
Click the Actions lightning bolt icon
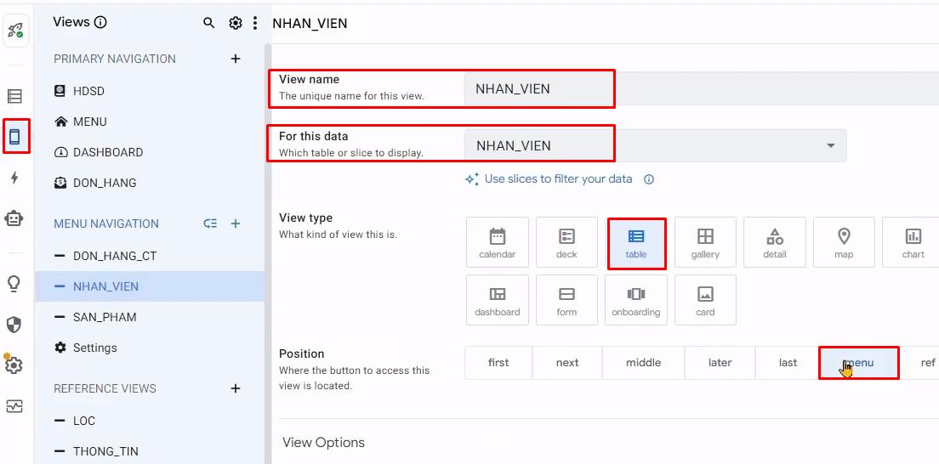14,178
